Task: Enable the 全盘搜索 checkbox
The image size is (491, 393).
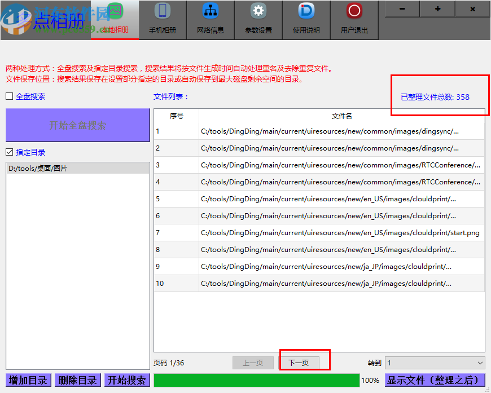Action: (x=10, y=96)
